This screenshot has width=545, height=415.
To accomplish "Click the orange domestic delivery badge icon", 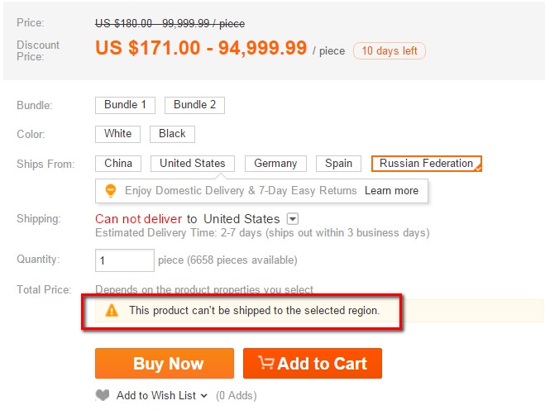I will (x=112, y=190).
